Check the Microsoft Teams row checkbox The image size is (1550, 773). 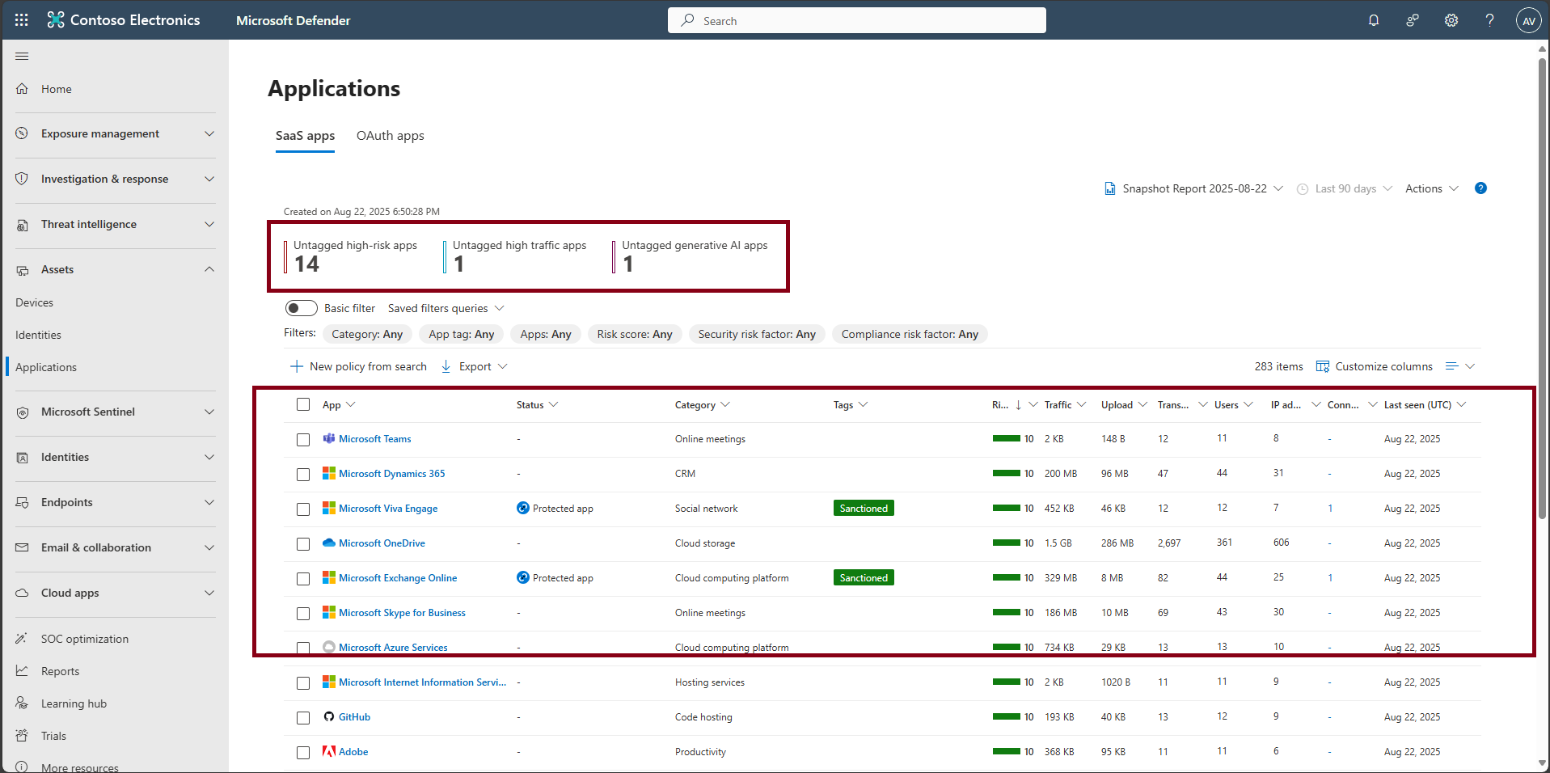(x=303, y=439)
